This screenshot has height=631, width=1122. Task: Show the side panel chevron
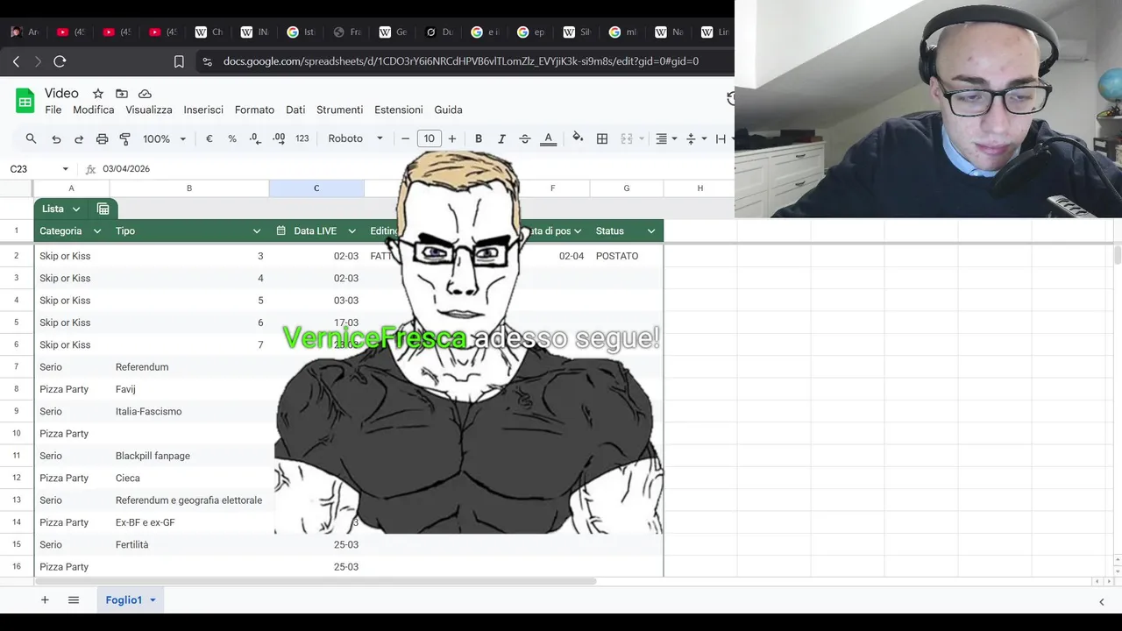(1102, 601)
